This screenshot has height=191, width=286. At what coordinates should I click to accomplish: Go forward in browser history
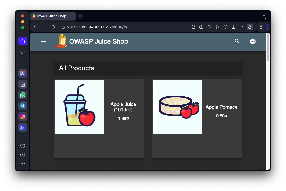(45, 27)
